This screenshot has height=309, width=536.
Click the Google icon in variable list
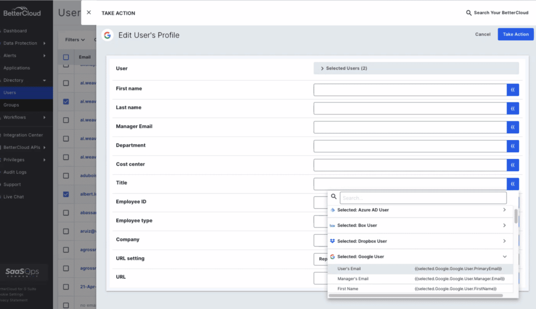pyautogui.click(x=332, y=257)
